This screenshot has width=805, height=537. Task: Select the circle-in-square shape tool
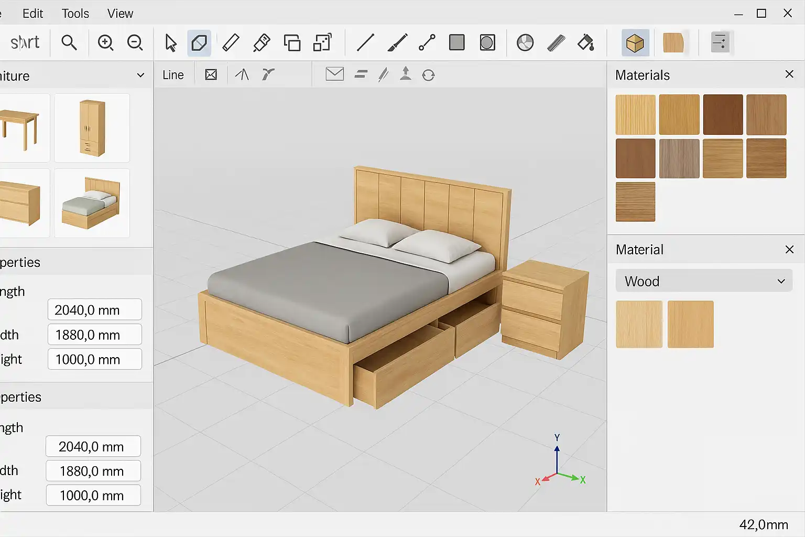click(487, 42)
